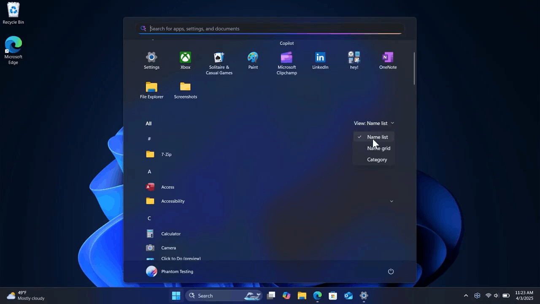Open the LinkedIn app
This screenshot has height=304, width=540.
(x=320, y=61)
